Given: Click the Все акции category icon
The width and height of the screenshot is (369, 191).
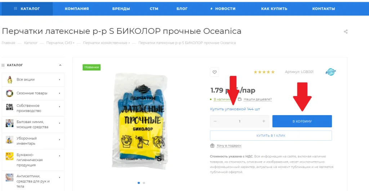Looking at the screenshot, I should [10, 79].
